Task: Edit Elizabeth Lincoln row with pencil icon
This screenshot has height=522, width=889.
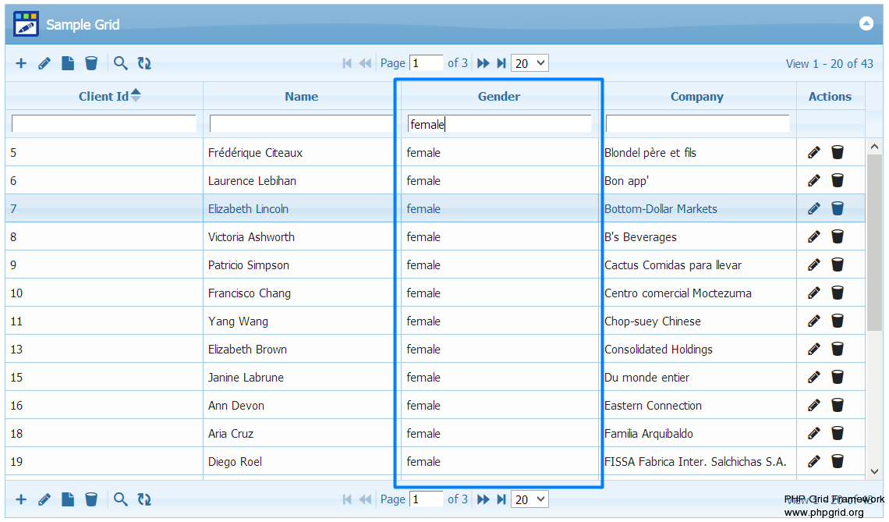Action: tap(814, 208)
